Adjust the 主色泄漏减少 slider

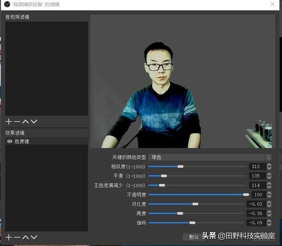pos(197,185)
